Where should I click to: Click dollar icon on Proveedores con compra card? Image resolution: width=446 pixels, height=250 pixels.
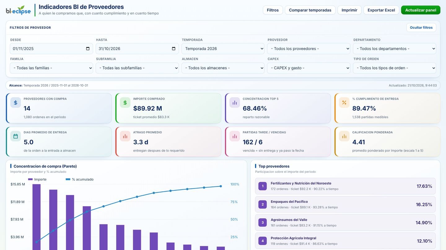pos(15,102)
